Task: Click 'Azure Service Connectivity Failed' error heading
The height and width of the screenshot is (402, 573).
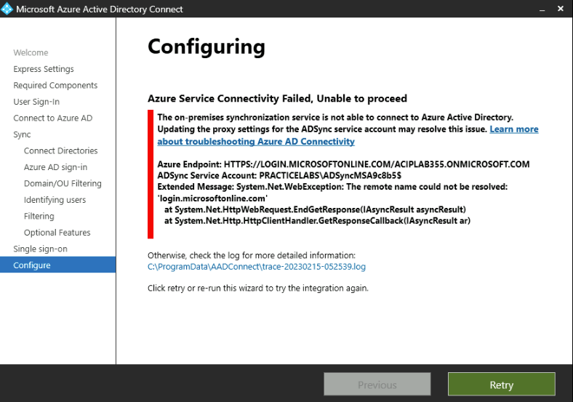Action: 277,99
